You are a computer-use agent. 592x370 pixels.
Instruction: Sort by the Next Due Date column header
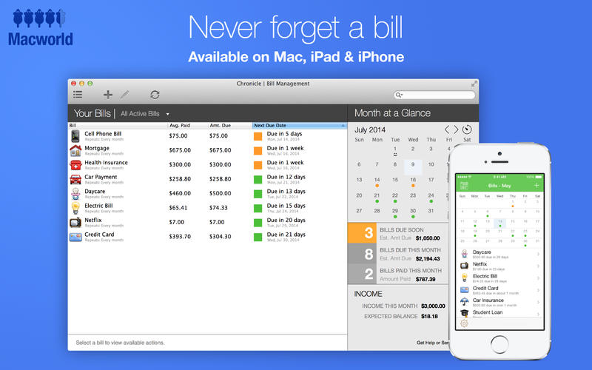coord(300,125)
